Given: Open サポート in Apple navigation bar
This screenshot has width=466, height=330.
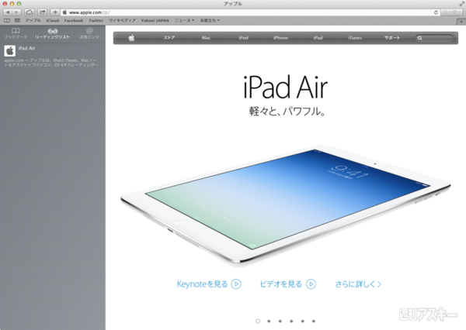Looking at the screenshot, I should pos(392,38).
